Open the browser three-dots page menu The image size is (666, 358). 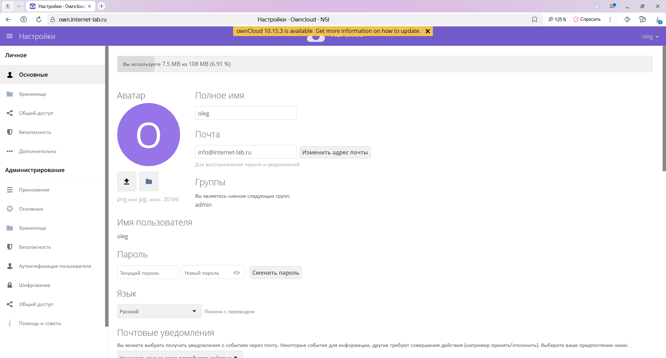coord(610,19)
